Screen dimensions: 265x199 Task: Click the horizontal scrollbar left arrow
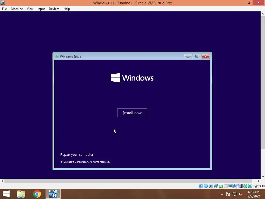pyautogui.click(x=2, y=181)
